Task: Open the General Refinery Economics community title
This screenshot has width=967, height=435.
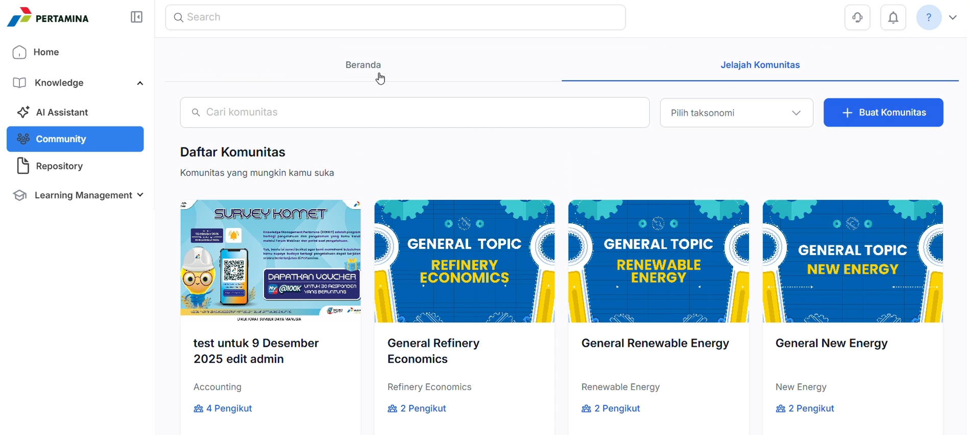Action: click(x=433, y=351)
